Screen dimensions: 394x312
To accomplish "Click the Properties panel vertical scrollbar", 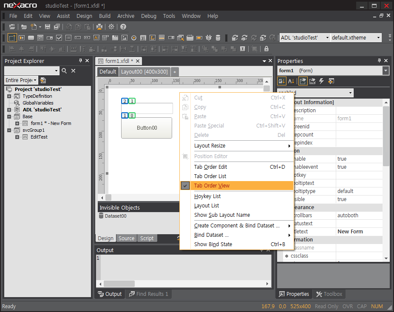I will (386, 136).
